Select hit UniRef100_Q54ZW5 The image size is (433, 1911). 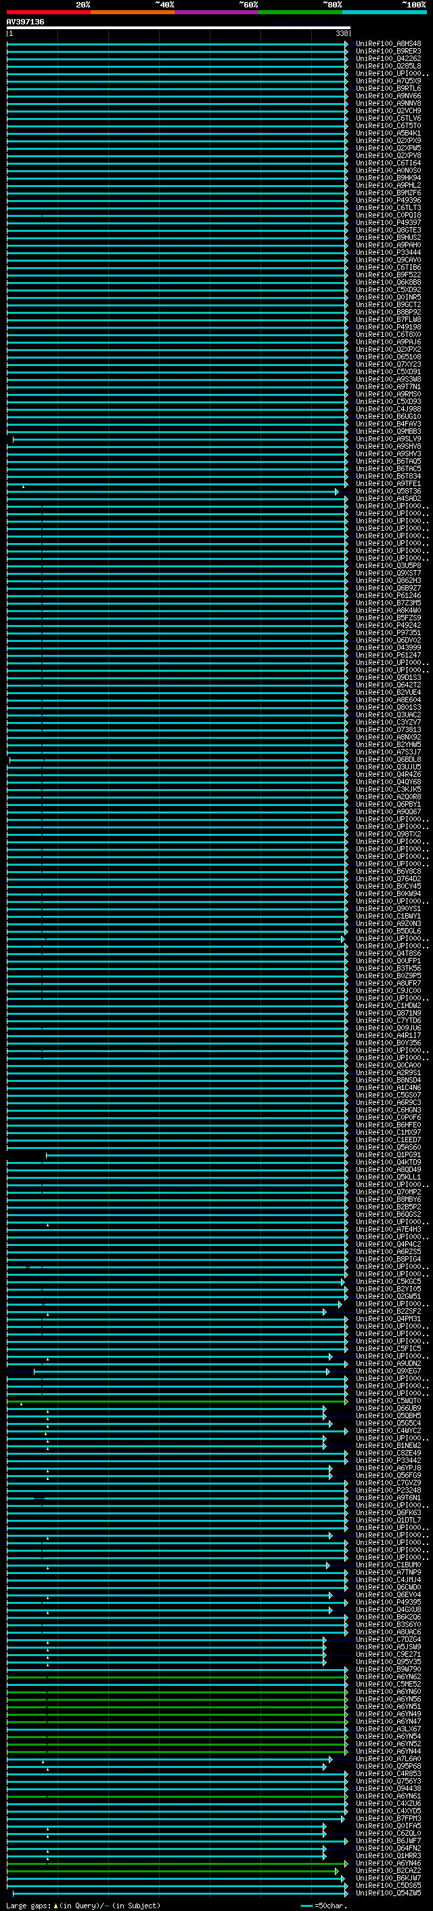[388, 1893]
